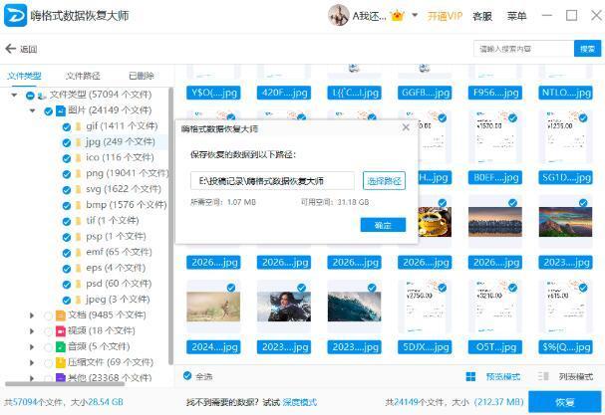Toggle the 全选 checkbox
605x415 pixels.
pyautogui.click(x=187, y=376)
